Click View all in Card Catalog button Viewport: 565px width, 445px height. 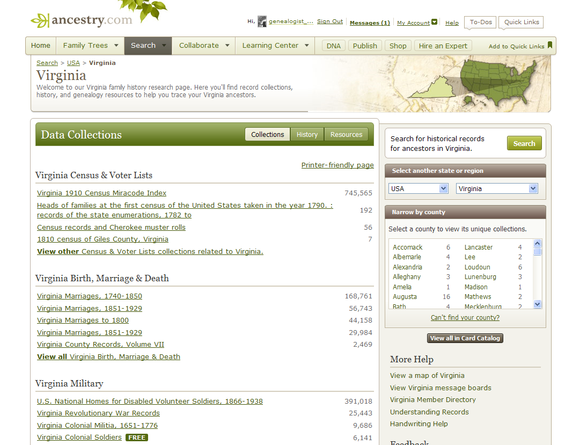465,338
